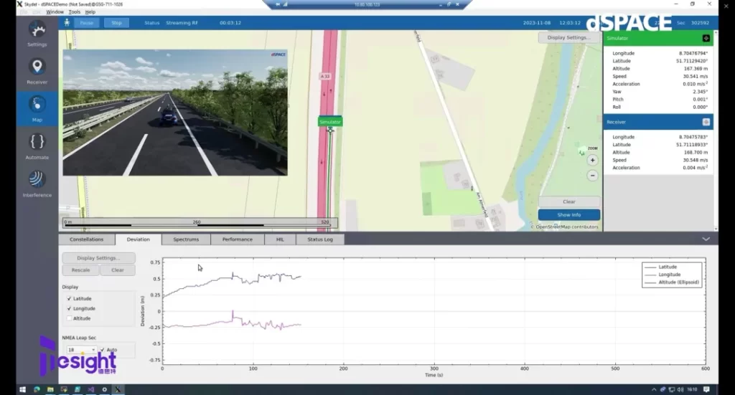
Task: Center map on Receiver position icon
Action: [x=706, y=123]
